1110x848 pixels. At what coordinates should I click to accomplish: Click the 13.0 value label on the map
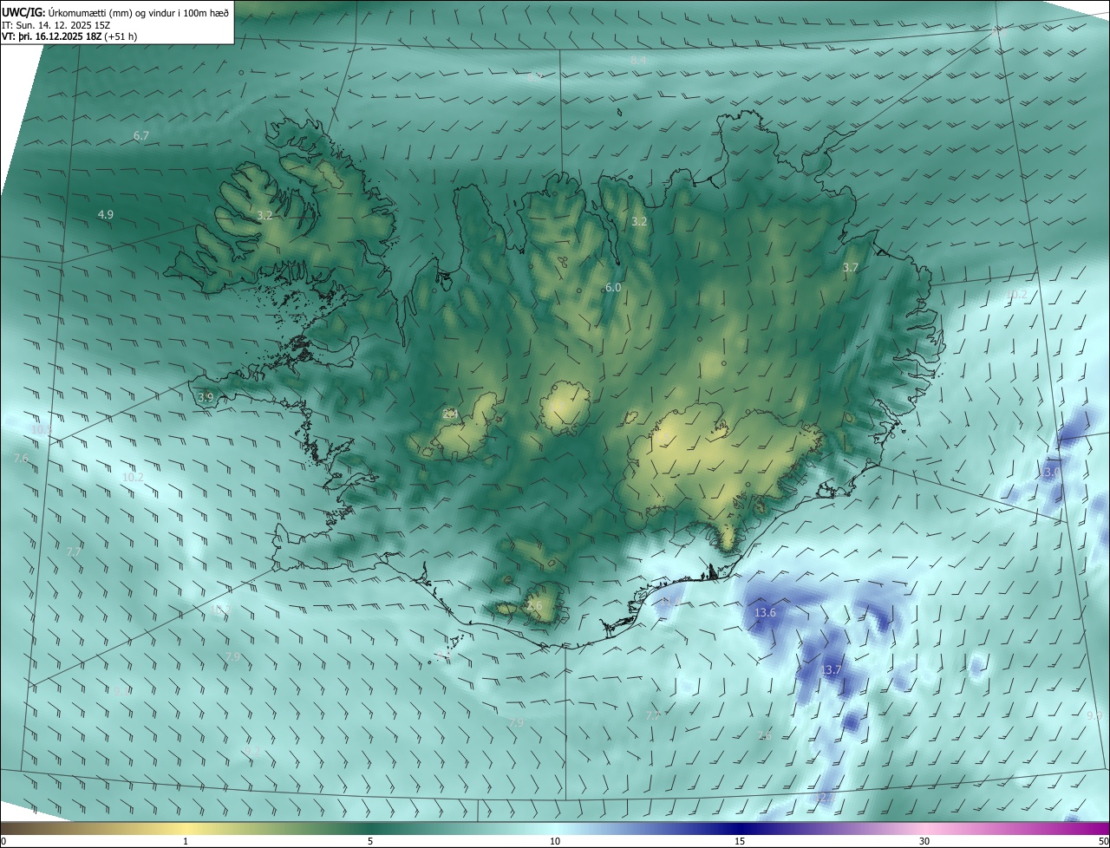pyautogui.click(x=1049, y=472)
